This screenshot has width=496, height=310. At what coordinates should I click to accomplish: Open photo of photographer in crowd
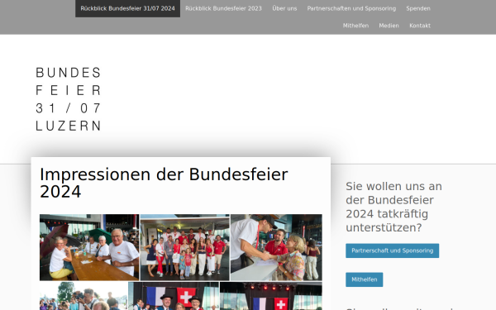pos(83,296)
